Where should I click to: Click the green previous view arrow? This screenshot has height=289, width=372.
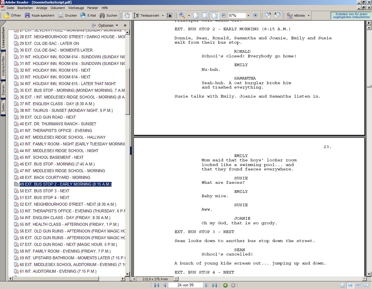pyautogui.click(x=225, y=285)
